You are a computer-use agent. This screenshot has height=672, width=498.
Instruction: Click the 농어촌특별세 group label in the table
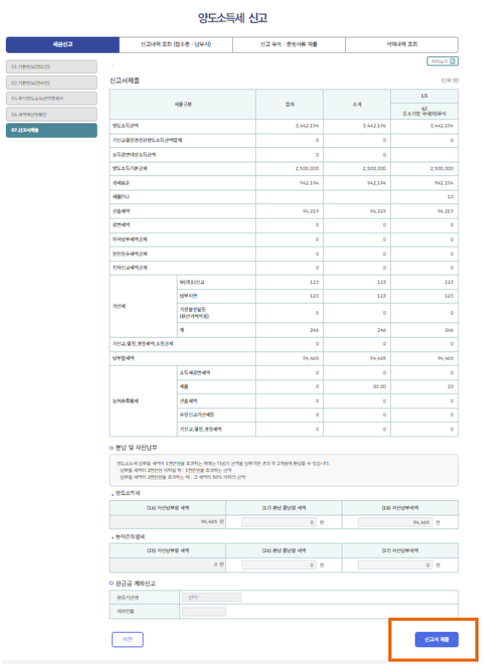point(126,401)
